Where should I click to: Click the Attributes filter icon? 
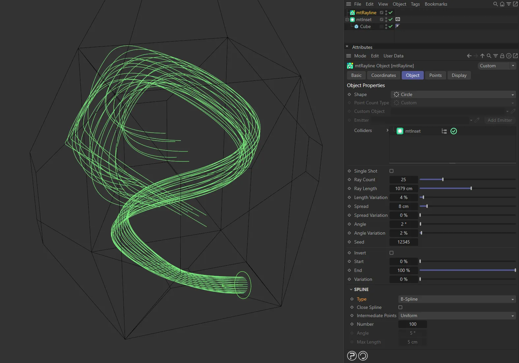[496, 56]
